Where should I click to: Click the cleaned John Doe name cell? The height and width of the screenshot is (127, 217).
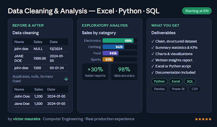[22, 96]
